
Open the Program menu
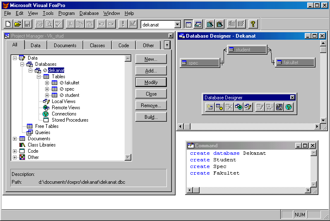67,13
